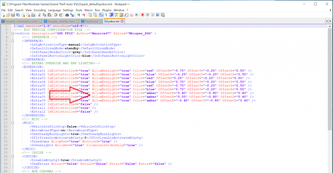Open the Tools menu
Screen dimensions: 333x173
point(79,10)
